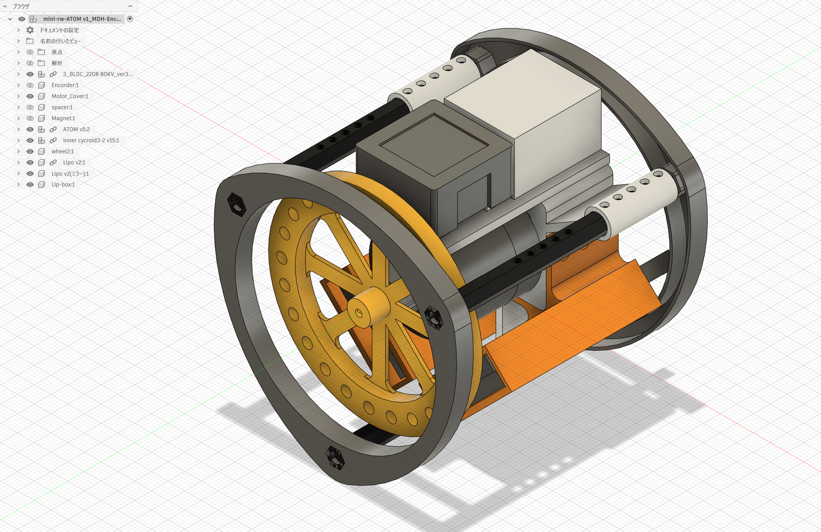Click the link icon of 3_BLDC_2208 component
821x532 pixels.
(53, 74)
